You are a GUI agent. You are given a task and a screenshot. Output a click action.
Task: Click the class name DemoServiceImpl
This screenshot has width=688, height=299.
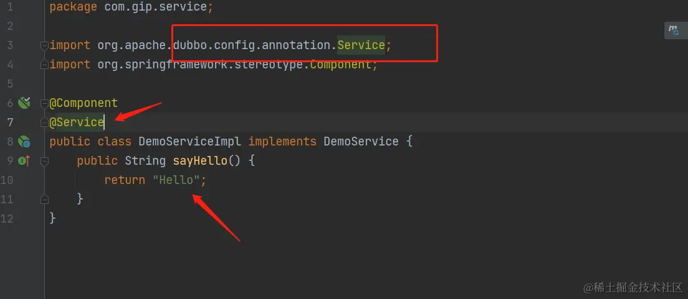point(190,141)
